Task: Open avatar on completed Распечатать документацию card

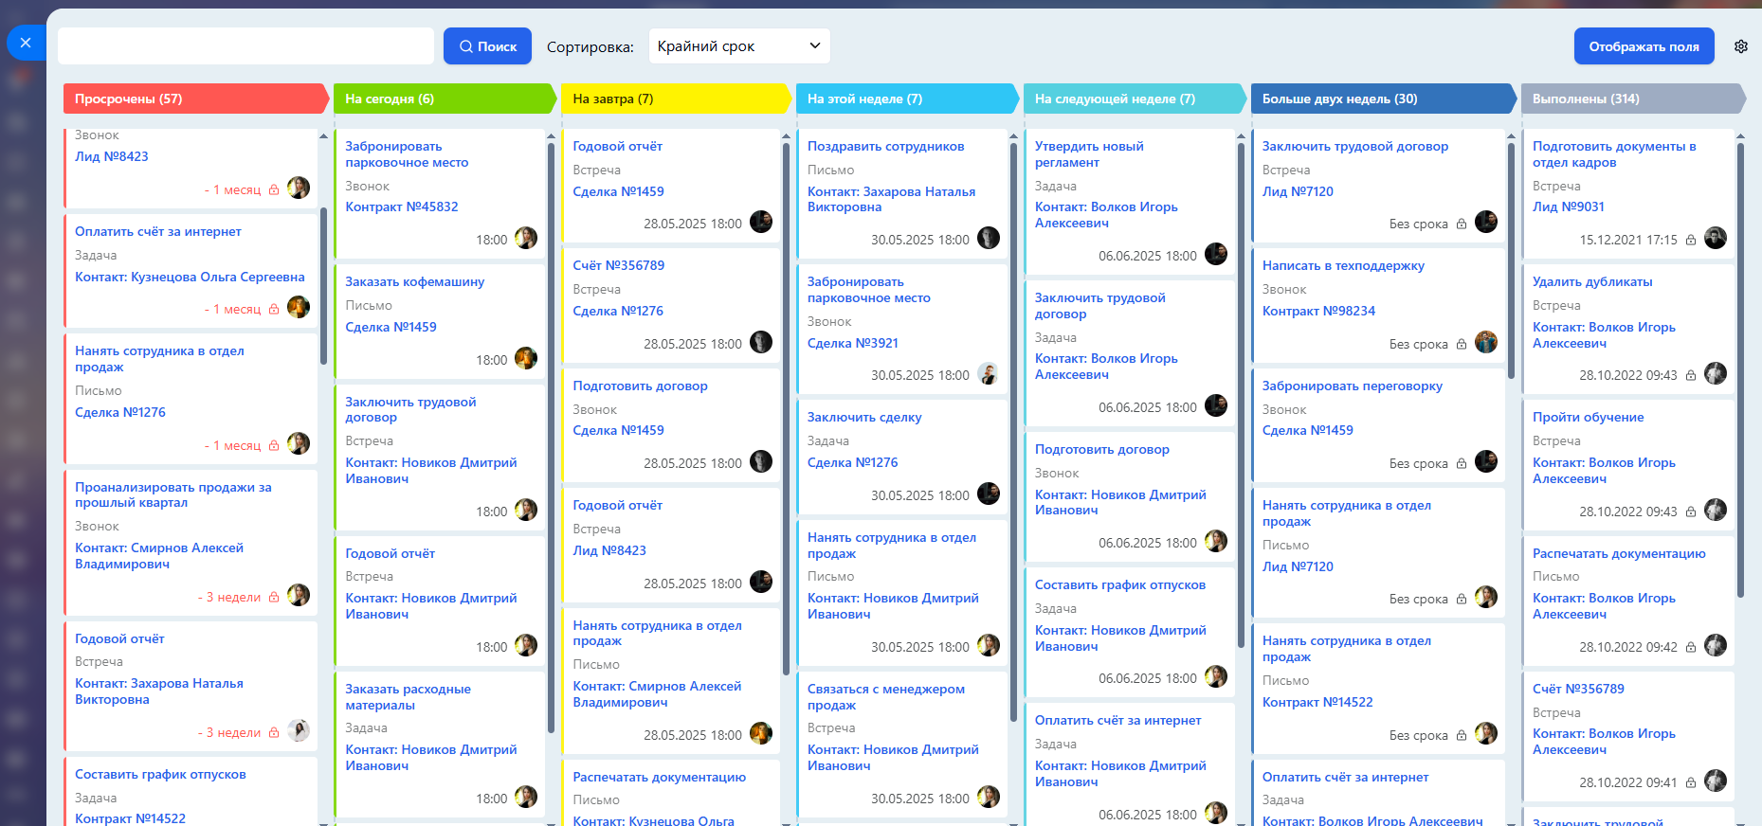Action: (x=1716, y=645)
